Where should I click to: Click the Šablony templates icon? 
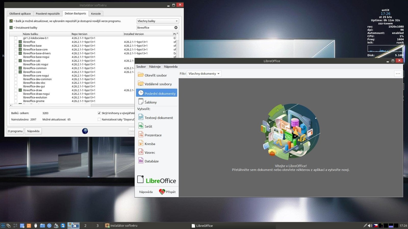click(x=141, y=102)
